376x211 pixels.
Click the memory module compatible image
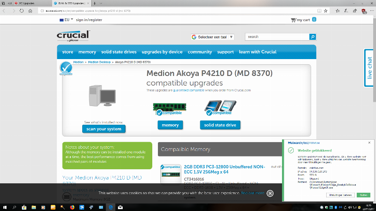pyautogui.click(x=170, y=109)
